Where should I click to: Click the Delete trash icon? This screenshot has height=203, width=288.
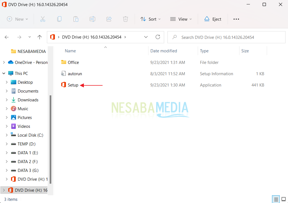point(126,19)
